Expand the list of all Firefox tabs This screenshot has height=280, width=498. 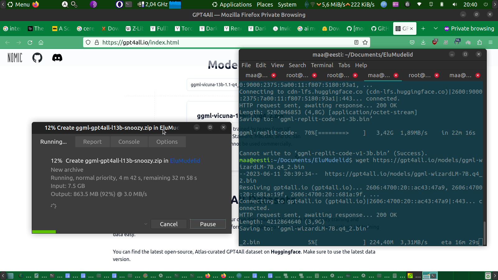pyautogui.click(x=435, y=28)
